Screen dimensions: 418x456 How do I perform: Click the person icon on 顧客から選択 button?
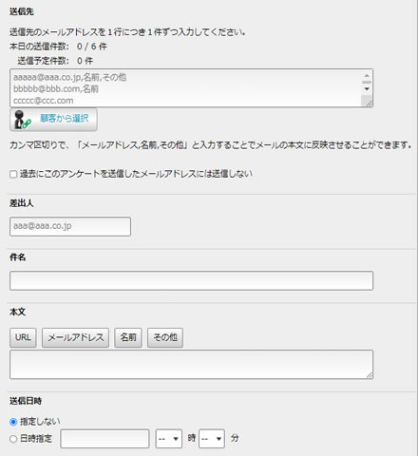pos(22,120)
